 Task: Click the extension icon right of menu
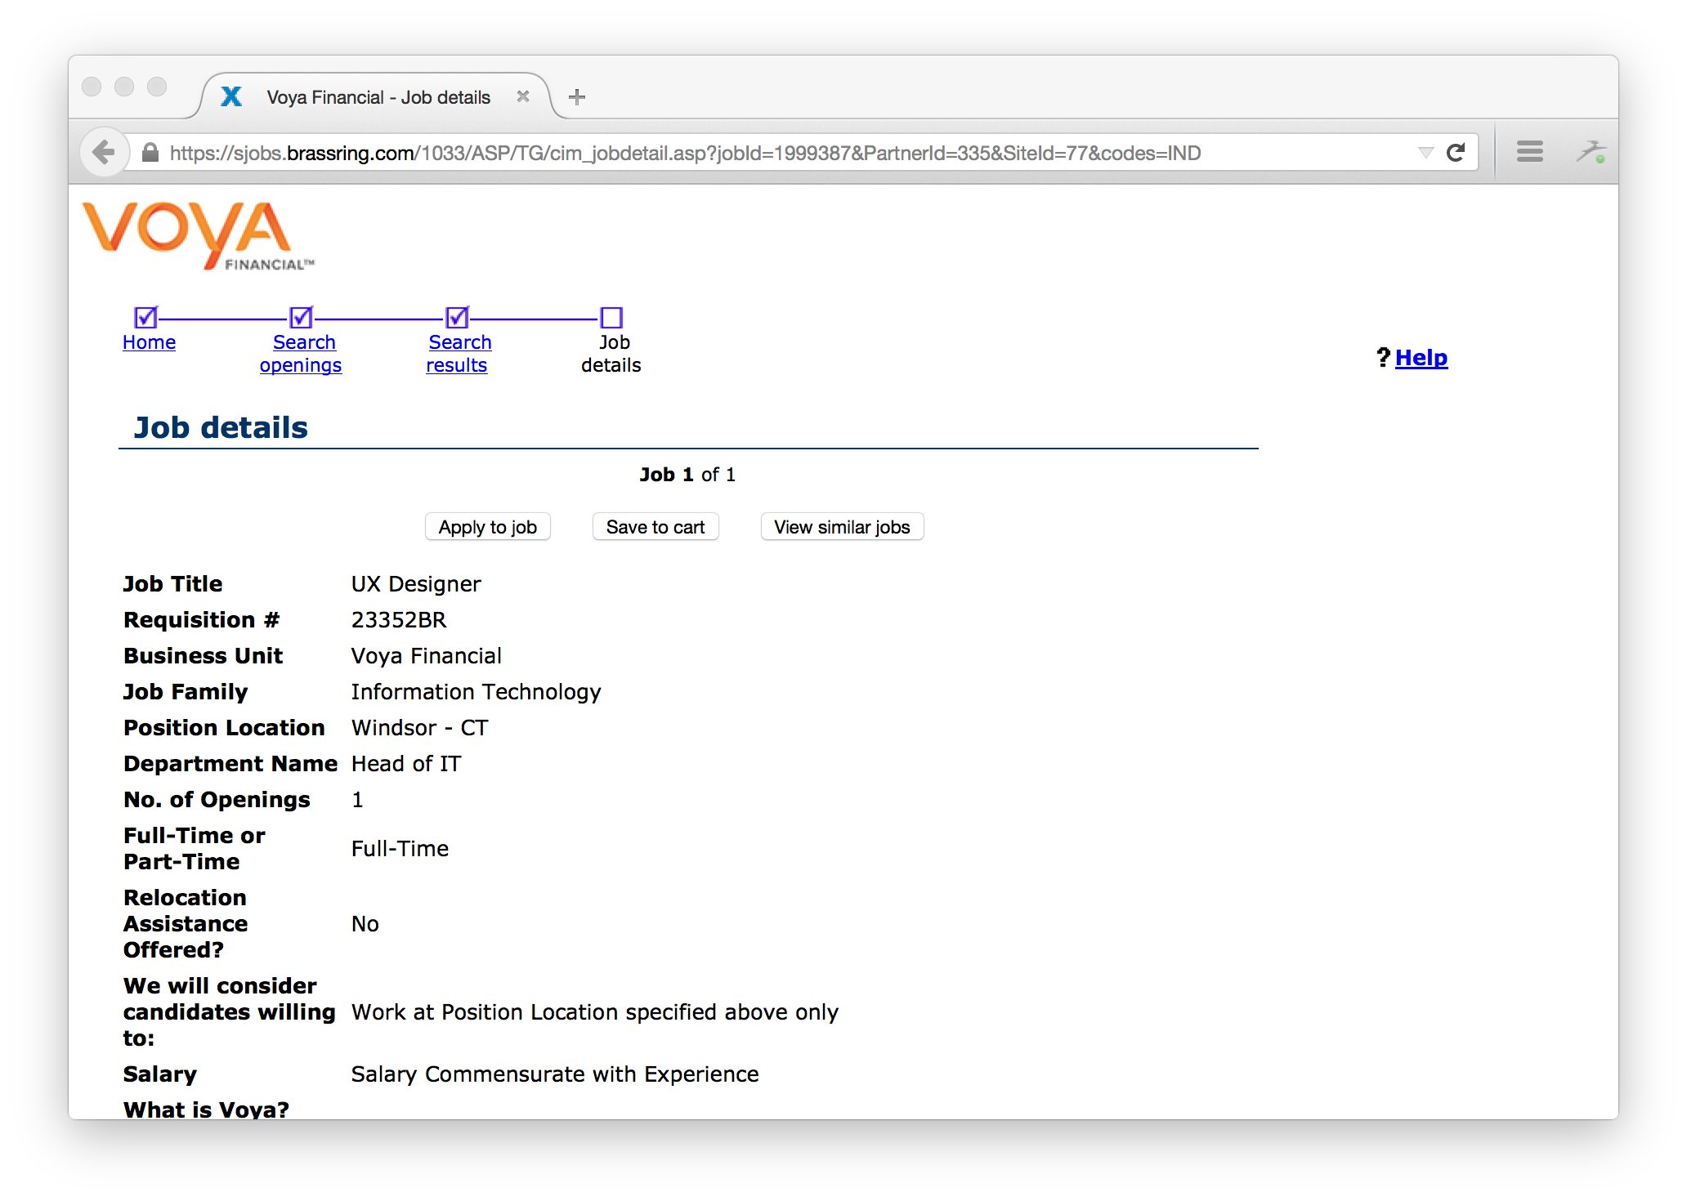pyautogui.click(x=1591, y=152)
